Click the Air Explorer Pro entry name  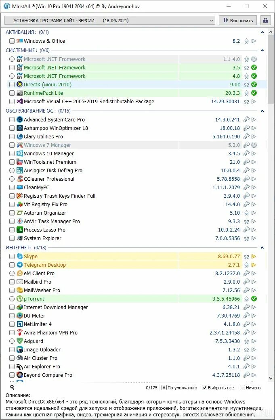click(42, 366)
